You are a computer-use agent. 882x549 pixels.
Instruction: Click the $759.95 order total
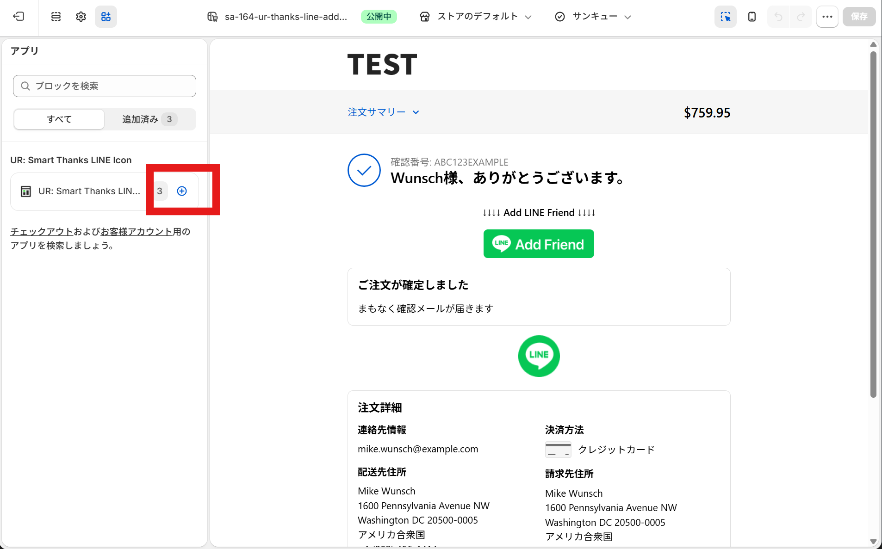707,113
